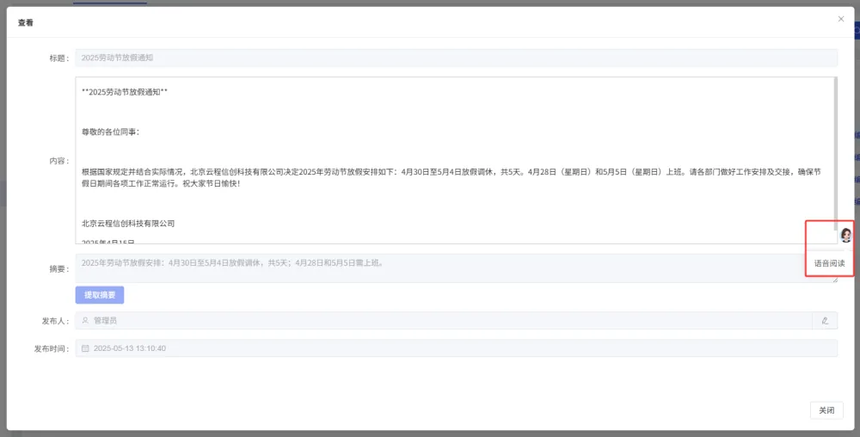Click the user icon beside 管理员

(85, 320)
